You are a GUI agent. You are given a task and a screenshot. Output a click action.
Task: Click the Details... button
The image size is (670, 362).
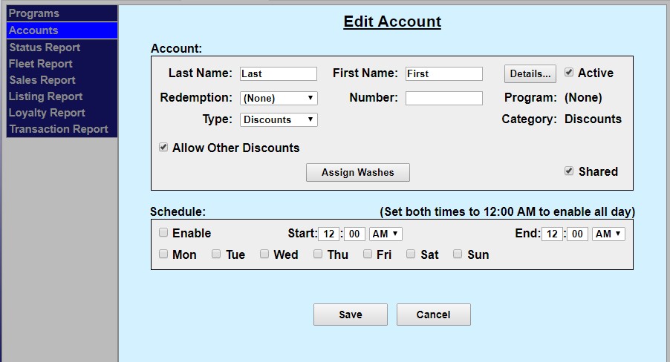tap(530, 73)
